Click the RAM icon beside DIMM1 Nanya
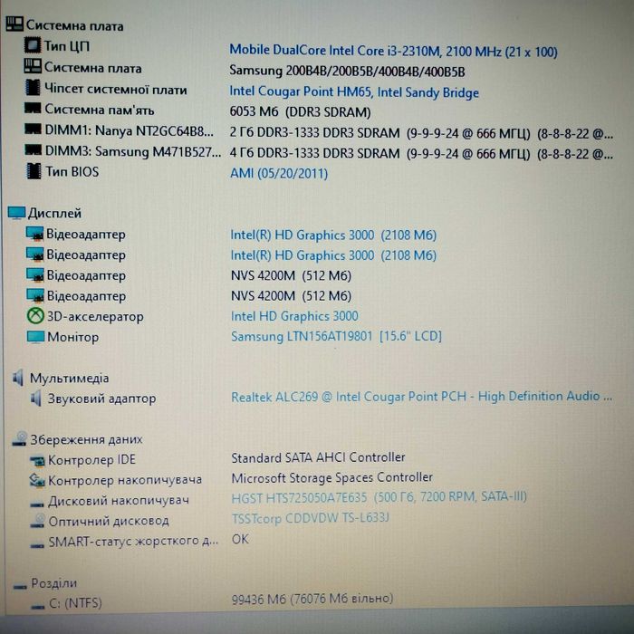This screenshot has width=634, height=634. (33, 129)
